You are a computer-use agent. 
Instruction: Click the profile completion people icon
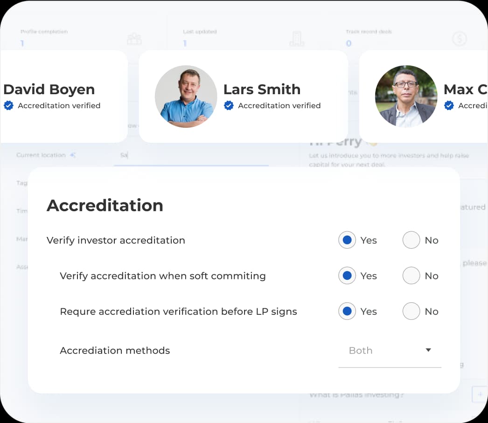pos(134,39)
